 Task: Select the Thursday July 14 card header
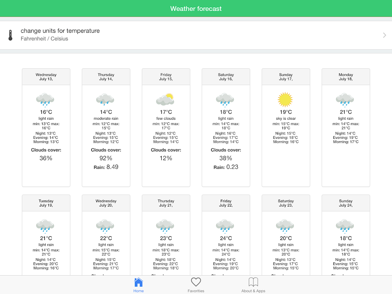[106, 77]
